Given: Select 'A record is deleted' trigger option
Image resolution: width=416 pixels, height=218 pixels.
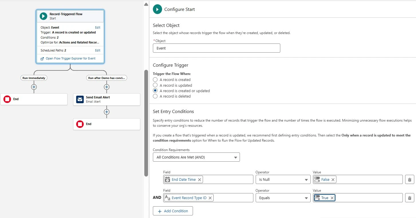Looking at the screenshot, I should (155, 96).
